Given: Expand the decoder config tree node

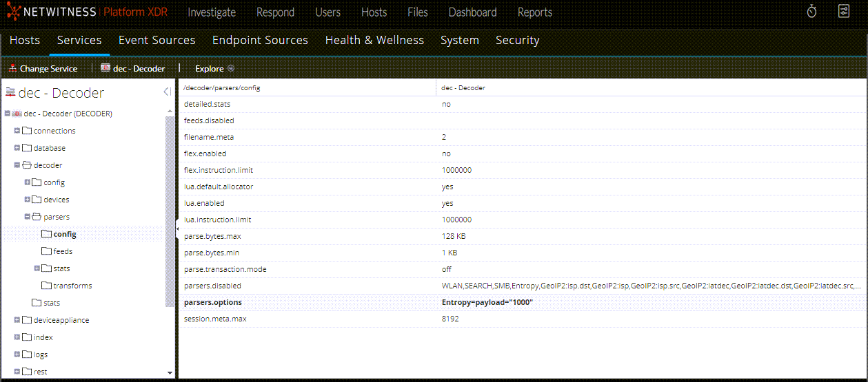Looking at the screenshot, I should (28, 182).
